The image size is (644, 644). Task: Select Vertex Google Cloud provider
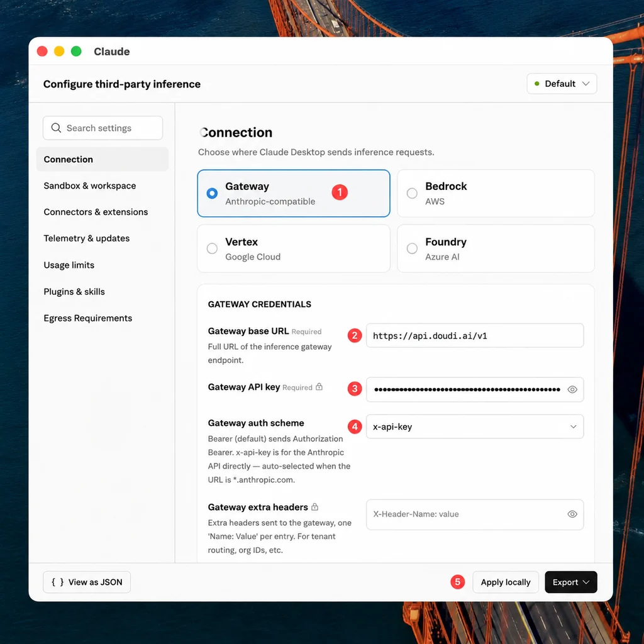coord(294,248)
